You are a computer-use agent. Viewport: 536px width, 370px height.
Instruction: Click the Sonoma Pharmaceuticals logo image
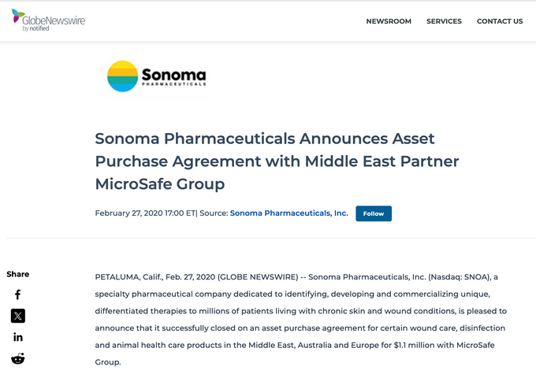coord(157,76)
